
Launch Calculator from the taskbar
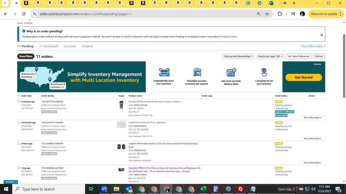coord(216,189)
